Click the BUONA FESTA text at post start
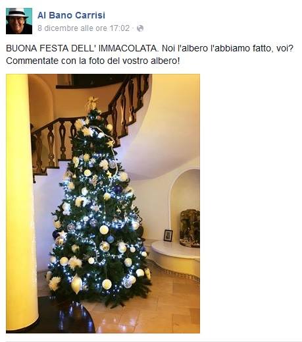 (38, 48)
